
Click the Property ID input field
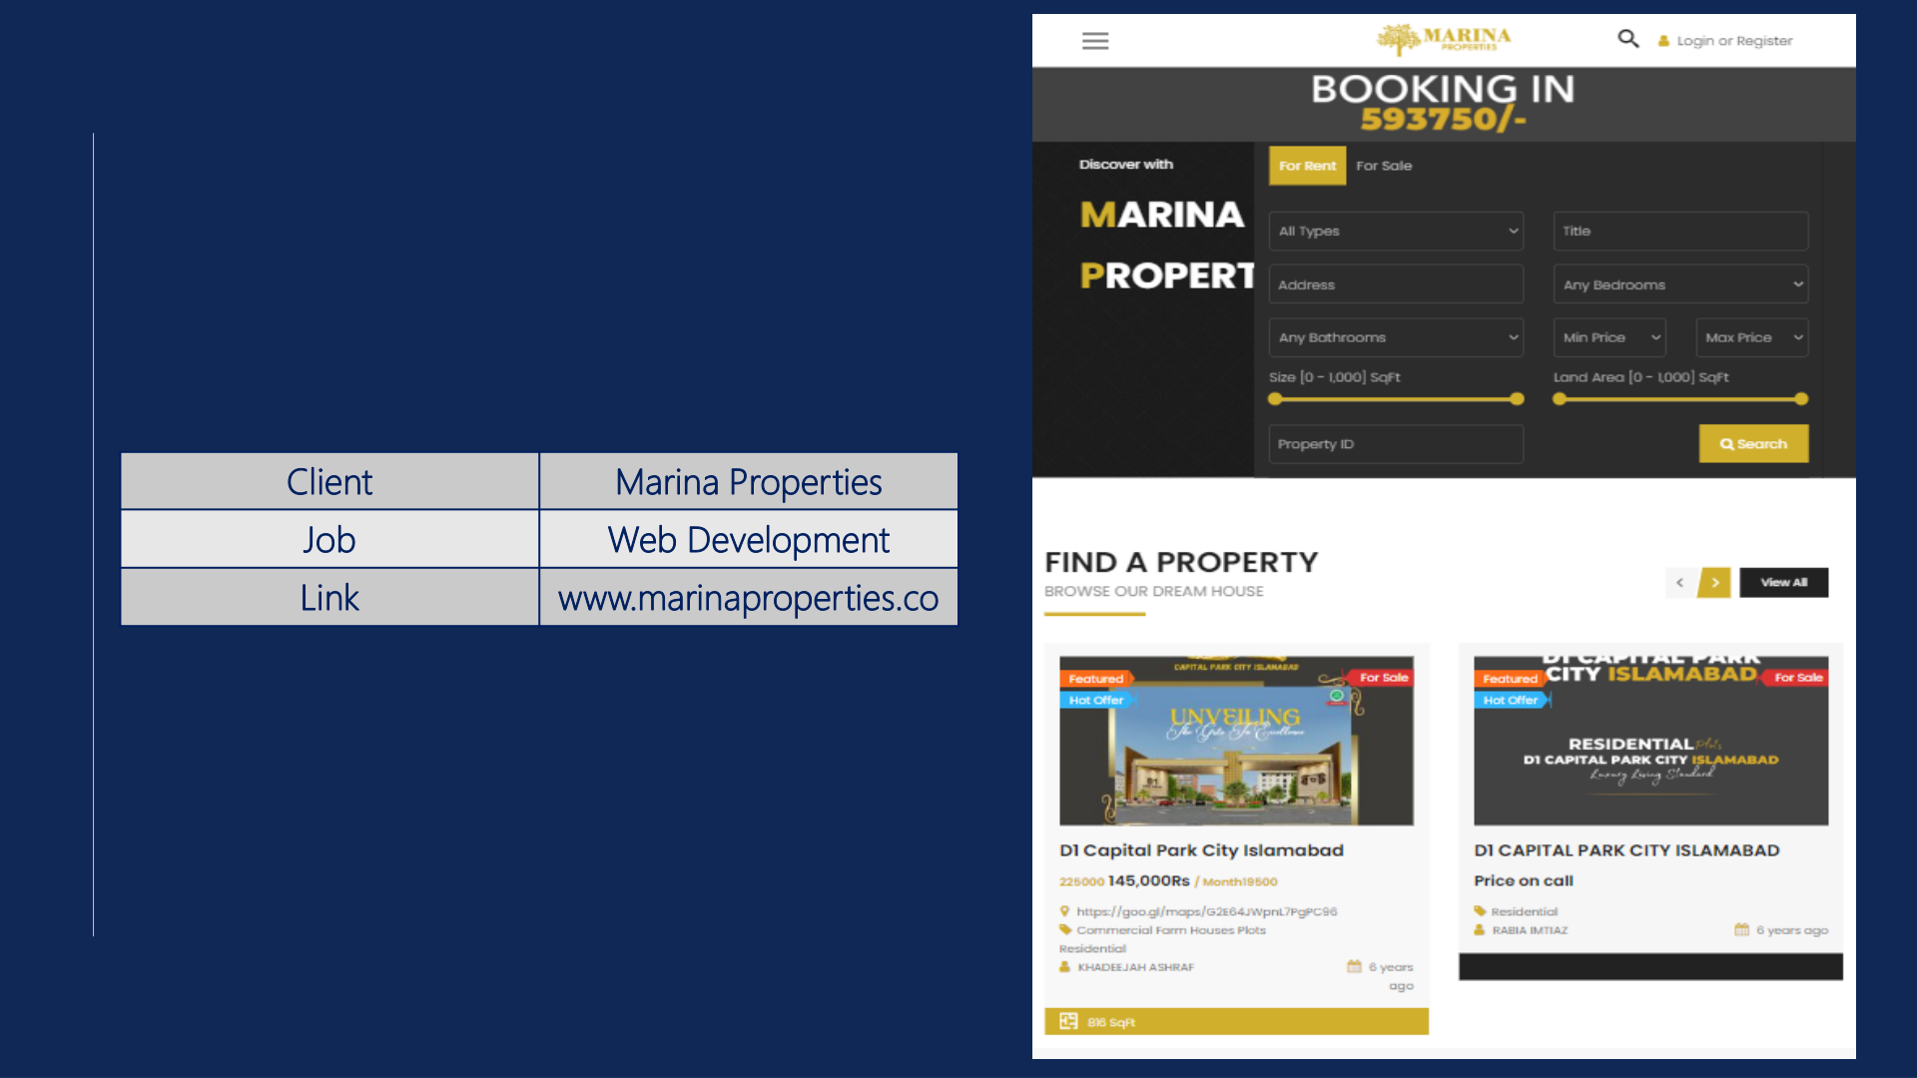pyautogui.click(x=1395, y=444)
